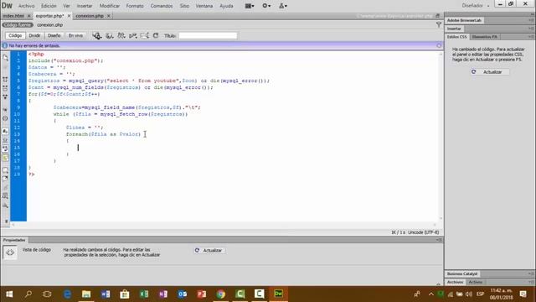Screen dimensions: 536x302
Task: Click the preview in browser toolbar icon
Action: point(97,35)
